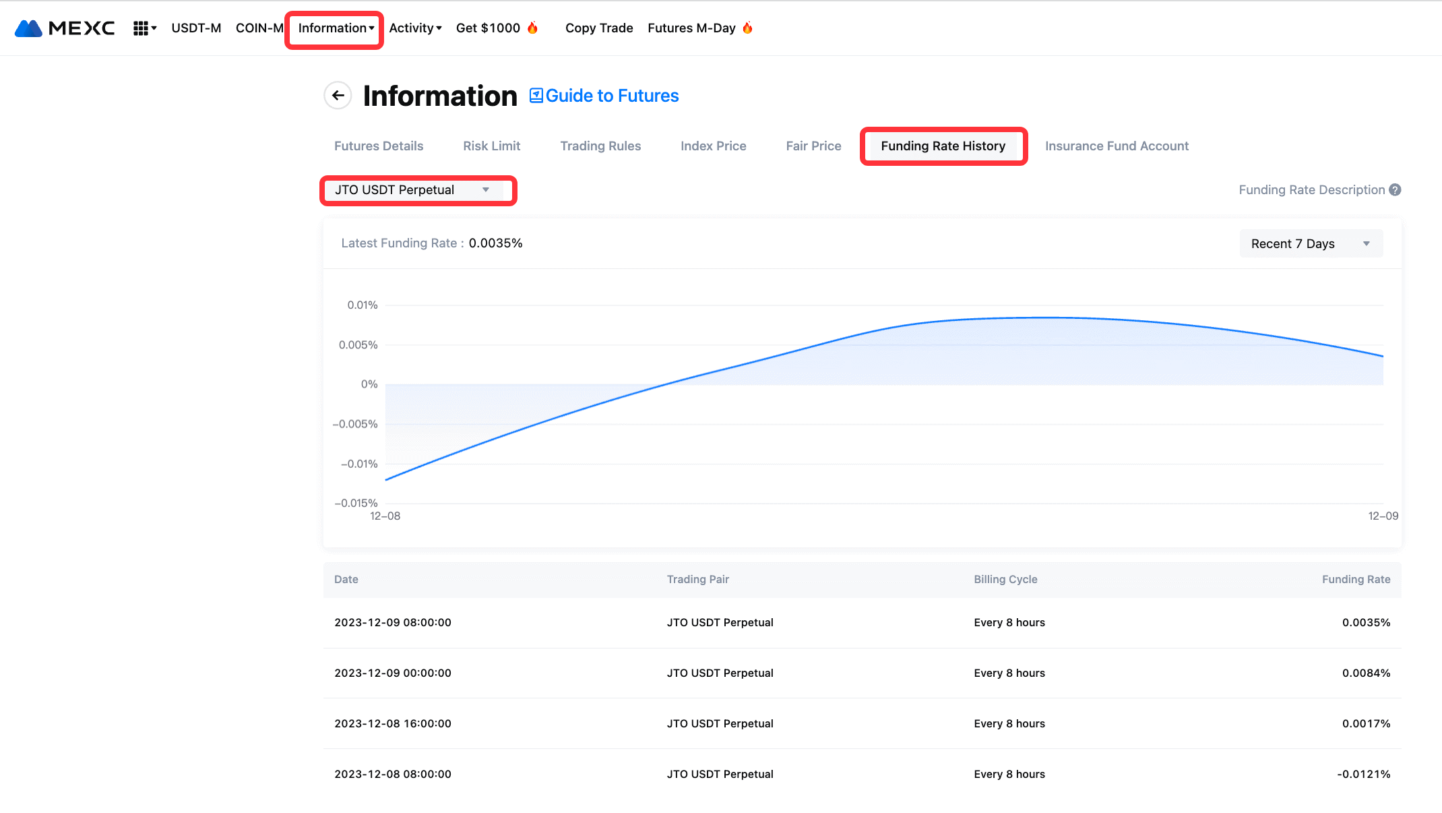Click the flame icon beside Get $1000
The image size is (1442, 813).
[532, 28]
